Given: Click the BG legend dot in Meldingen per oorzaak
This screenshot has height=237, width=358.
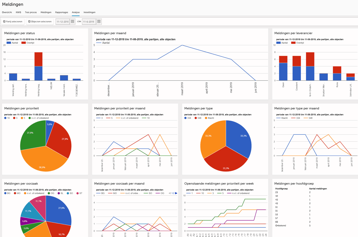Looking at the screenshot, I should click(x=5, y=193).
